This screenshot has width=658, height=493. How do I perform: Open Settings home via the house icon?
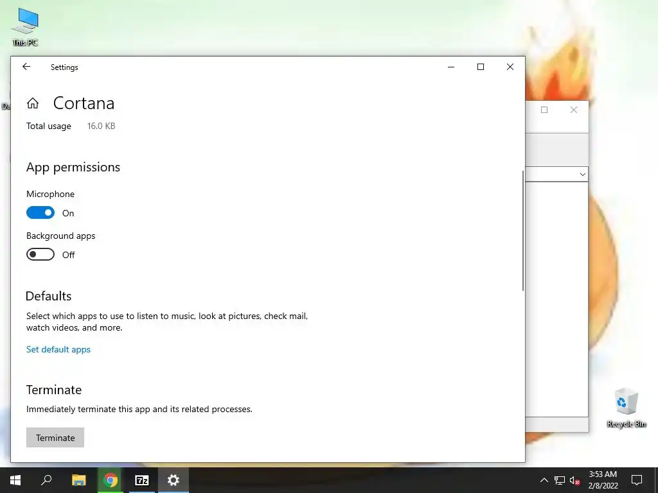[x=33, y=103]
